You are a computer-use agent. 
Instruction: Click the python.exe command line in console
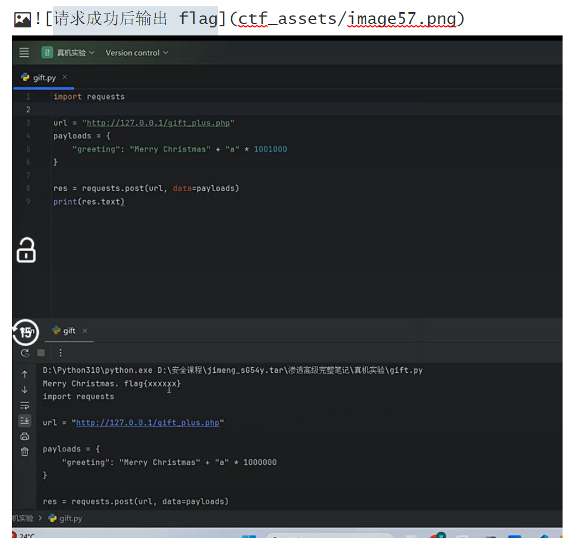[x=233, y=370]
